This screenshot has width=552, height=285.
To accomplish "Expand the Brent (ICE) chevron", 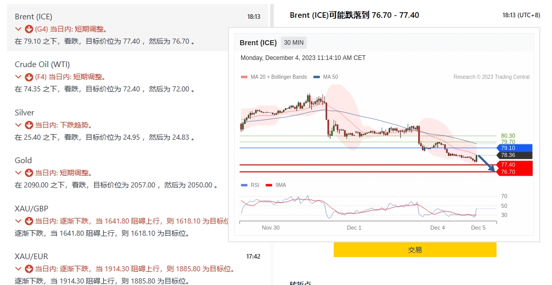I will pos(19,29).
